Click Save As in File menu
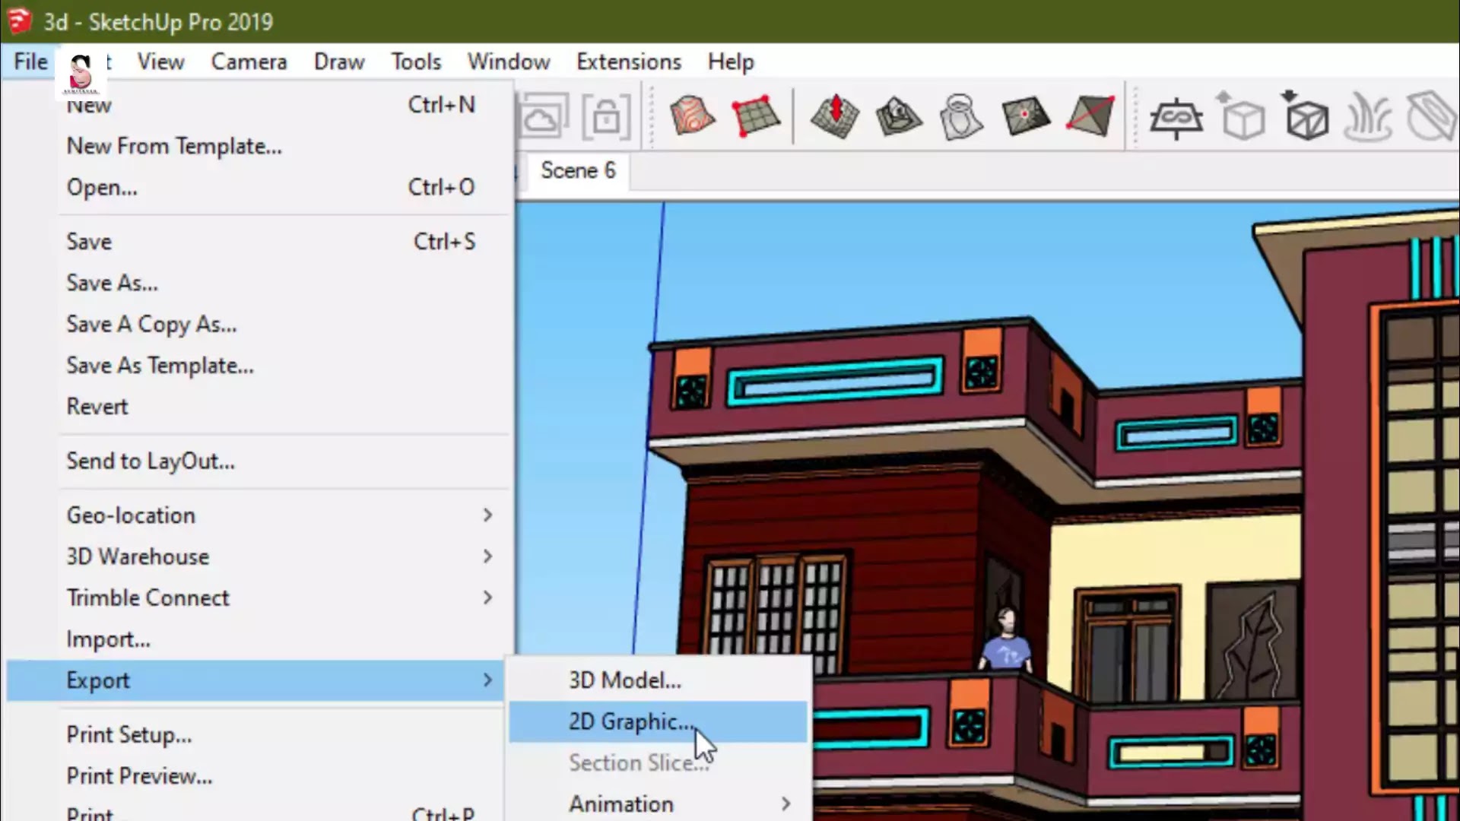Viewport: 1460px width, 821px height. pos(113,283)
